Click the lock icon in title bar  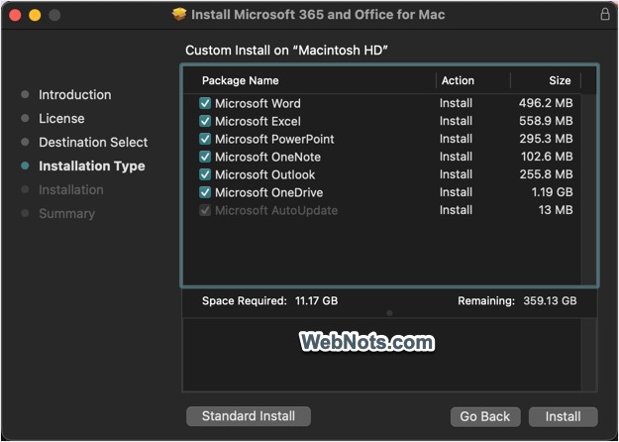point(605,15)
